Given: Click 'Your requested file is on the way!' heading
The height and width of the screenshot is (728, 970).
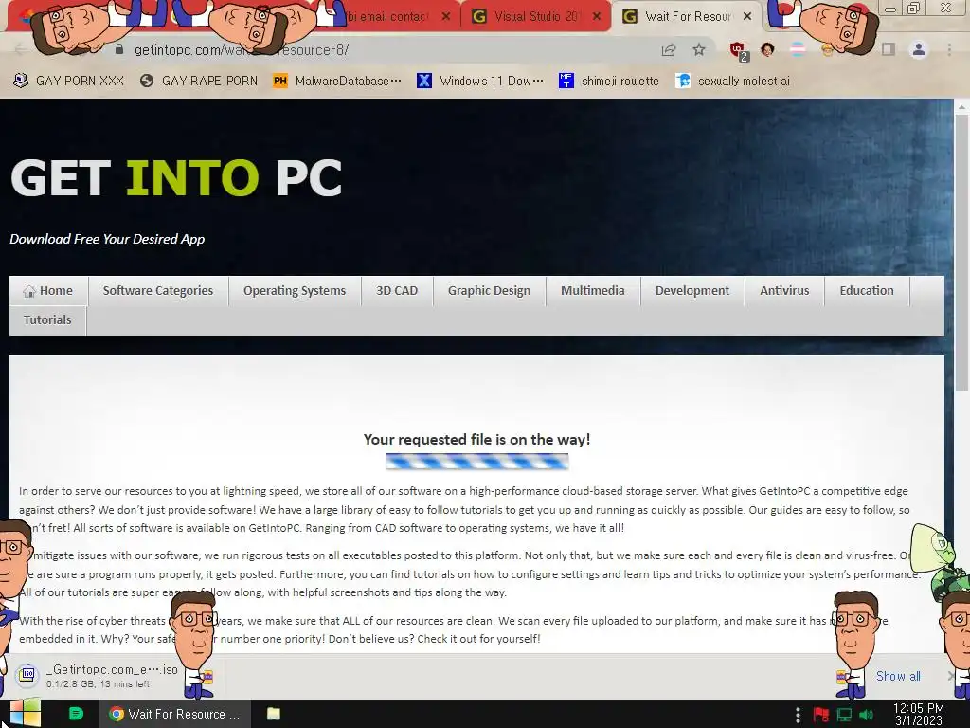Looking at the screenshot, I should pos(477,440).
